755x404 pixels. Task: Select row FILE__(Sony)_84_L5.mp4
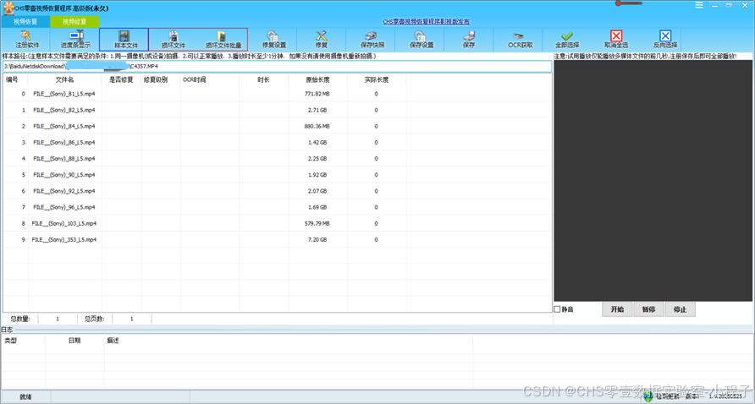277,126
